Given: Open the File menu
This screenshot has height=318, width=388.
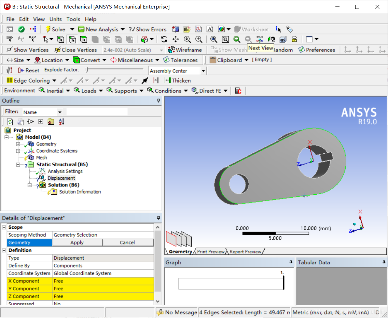Looking at the screenshot, I should pos(10,19).
